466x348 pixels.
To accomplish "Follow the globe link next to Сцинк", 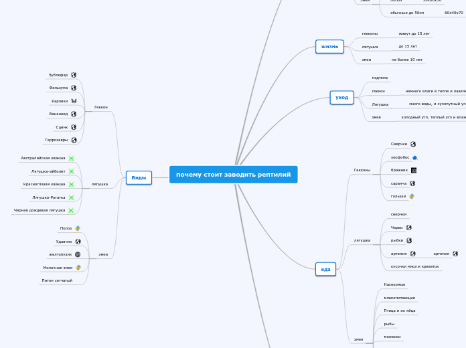I will tap(74, 127).
